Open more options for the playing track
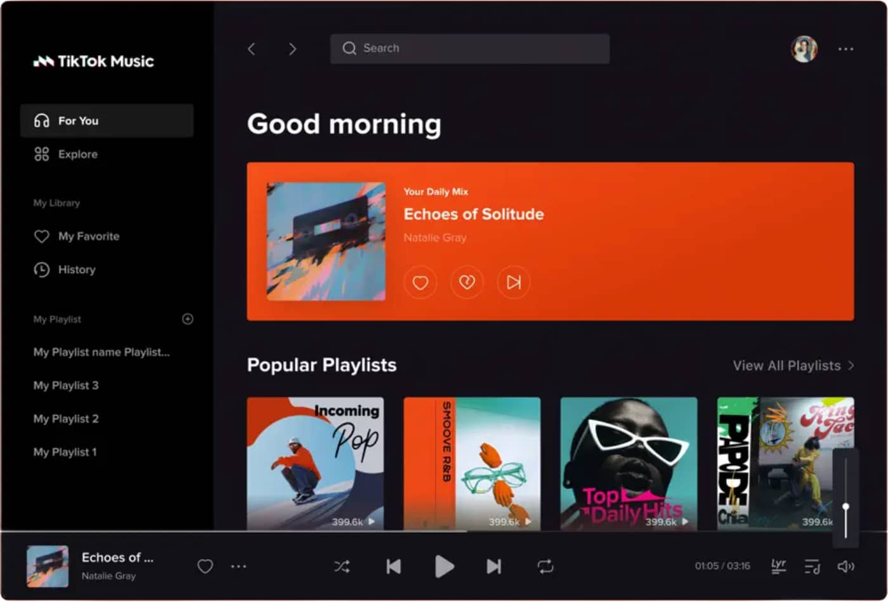 238,567
